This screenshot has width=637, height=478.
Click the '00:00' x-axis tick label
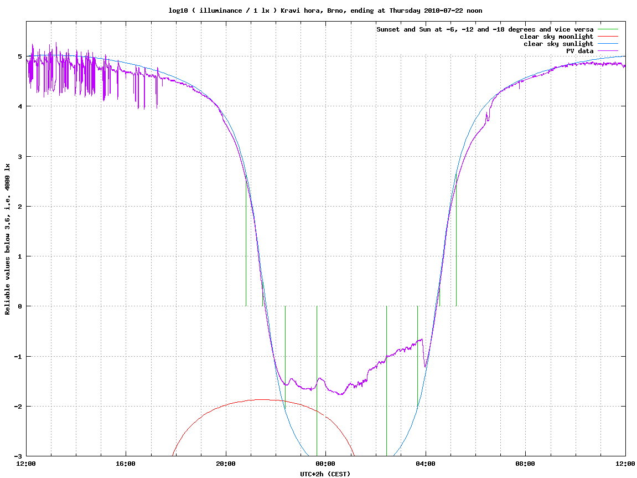click(x=326, y=464)
